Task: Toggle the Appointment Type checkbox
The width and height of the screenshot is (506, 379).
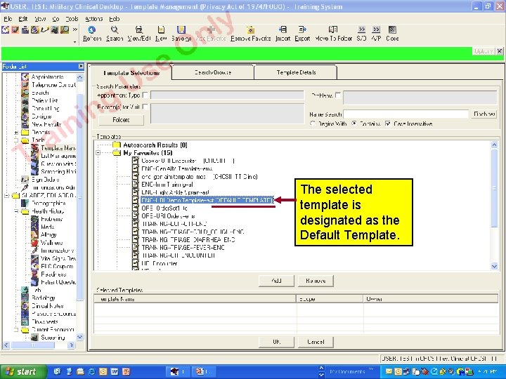Action: pyautogui.click(x=145, y=95)
